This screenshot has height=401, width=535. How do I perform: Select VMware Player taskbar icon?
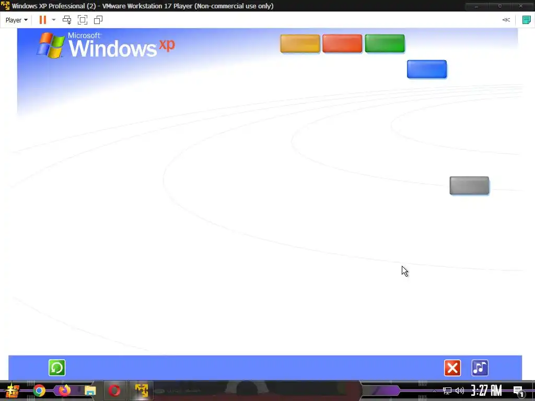(x=142, y=391)
